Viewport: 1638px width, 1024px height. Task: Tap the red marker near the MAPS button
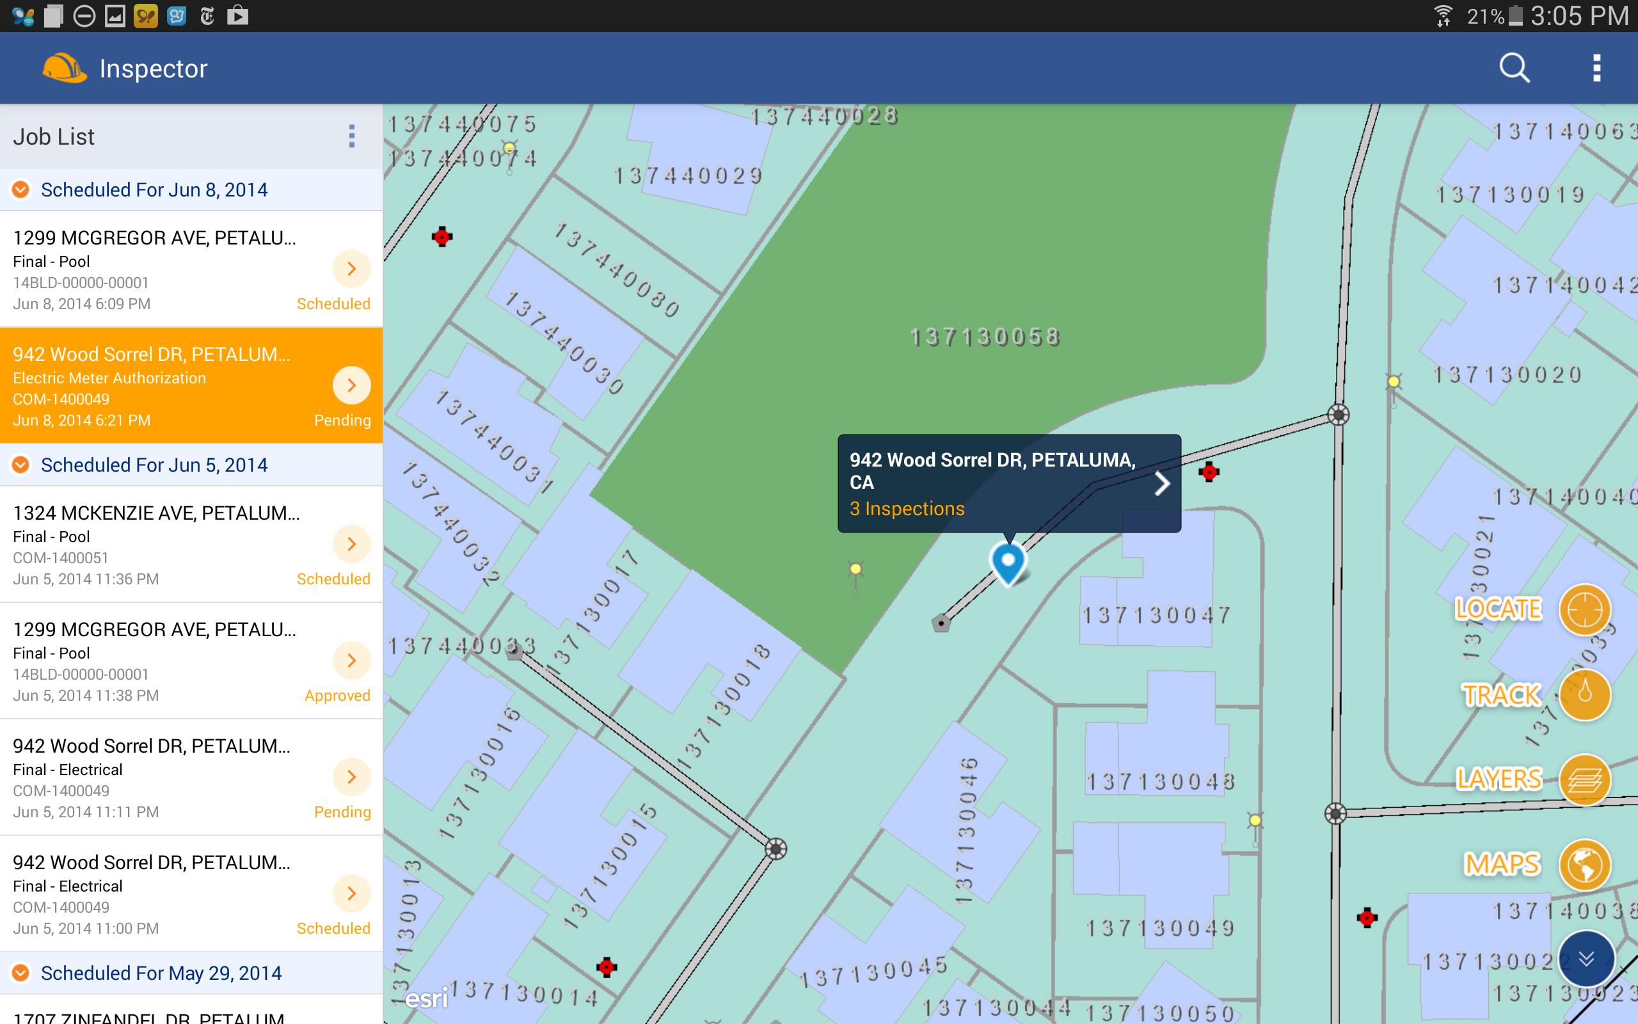point(1367,918)
